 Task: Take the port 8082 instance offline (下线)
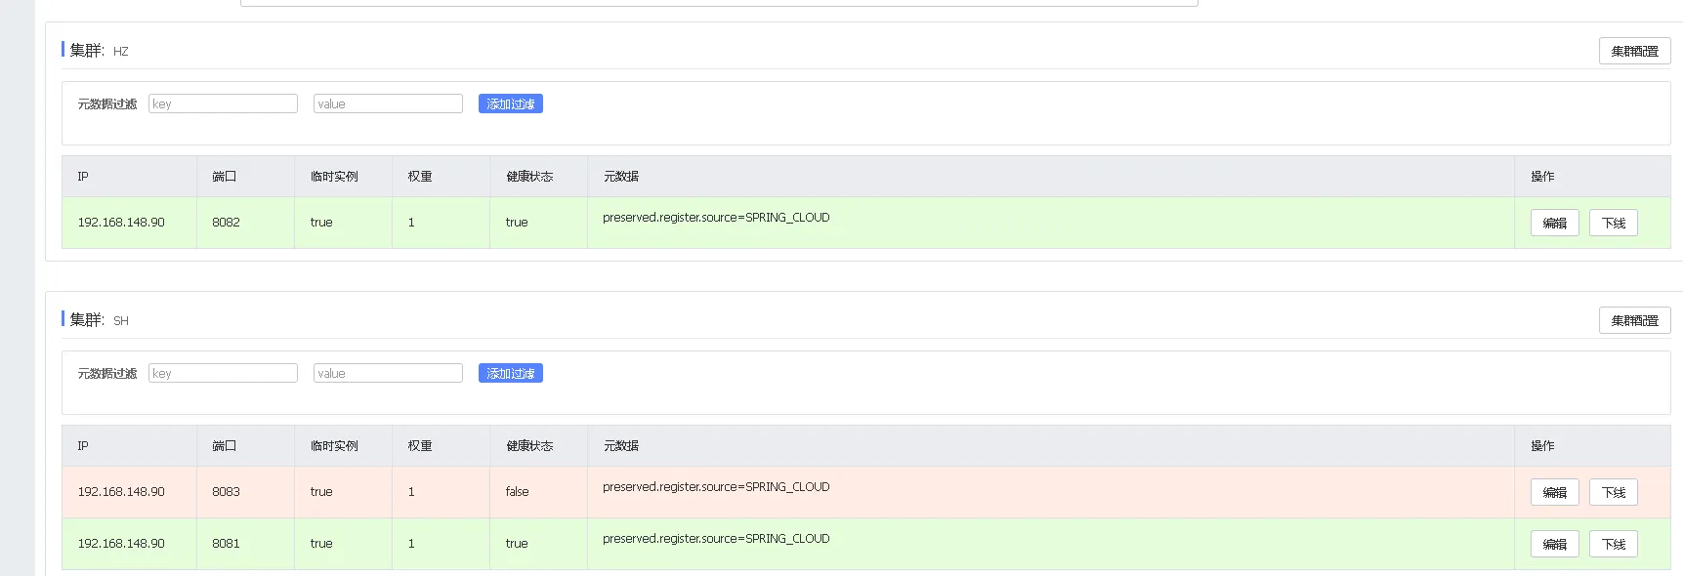pyautogui.click(x=1613, y=223)
